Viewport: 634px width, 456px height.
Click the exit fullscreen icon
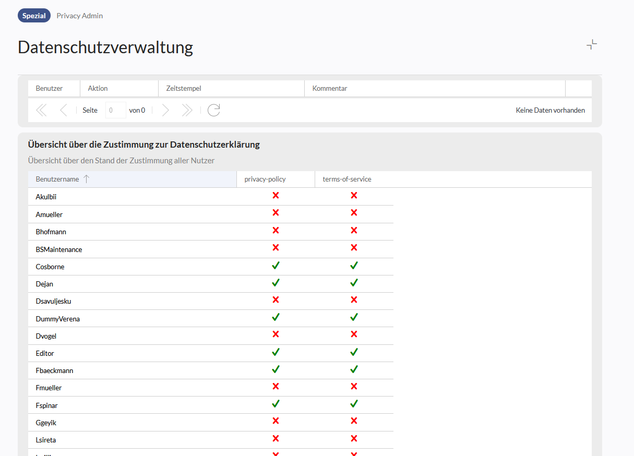[x=591, y=45]
